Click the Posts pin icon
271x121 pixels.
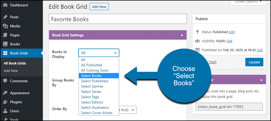coord(5,17)
